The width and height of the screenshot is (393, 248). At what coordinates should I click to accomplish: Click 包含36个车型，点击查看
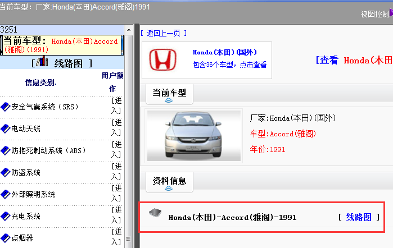pyautogui.click(x=229, y=65)
